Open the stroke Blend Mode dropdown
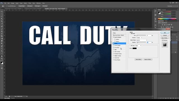The width and height of the screenshot is (179, 101). point(142,40)
